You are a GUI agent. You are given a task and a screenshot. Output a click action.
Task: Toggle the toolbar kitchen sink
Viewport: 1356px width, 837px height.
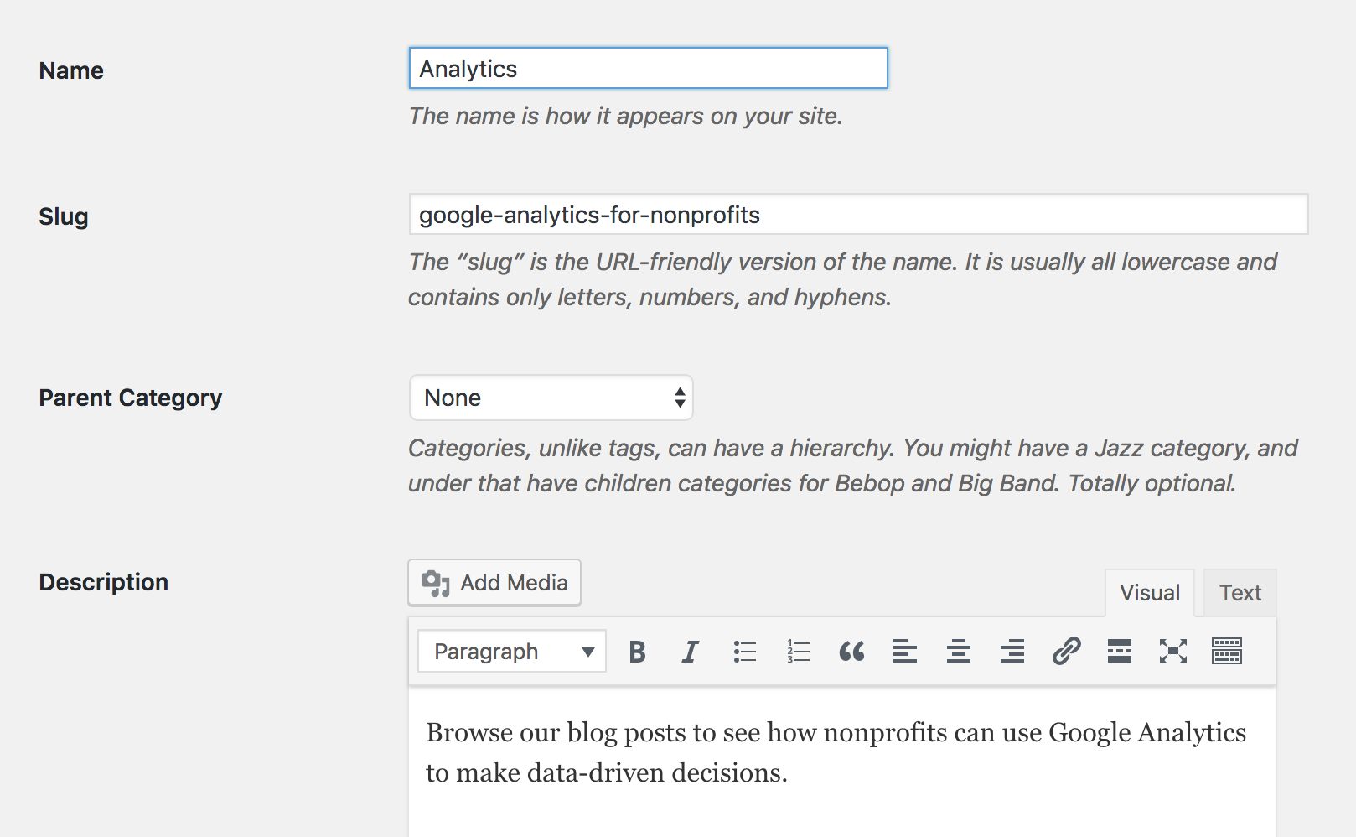tap(1227, 652)
